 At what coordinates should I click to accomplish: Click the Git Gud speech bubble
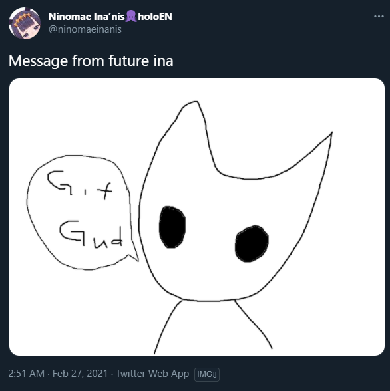pos(81,213)
